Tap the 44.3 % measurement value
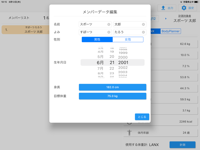 185,88
